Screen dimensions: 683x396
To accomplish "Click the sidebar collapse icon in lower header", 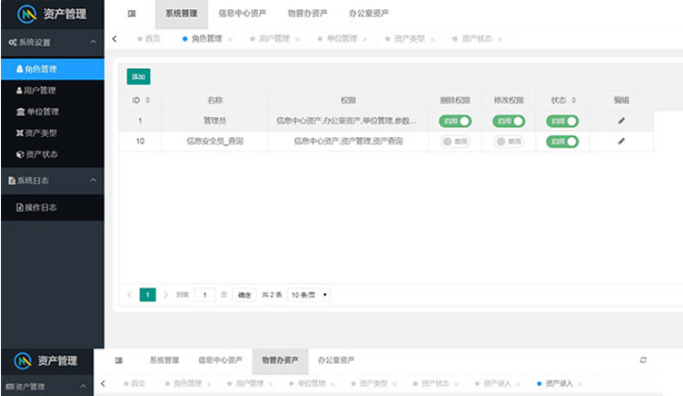I will pos(119,360).
